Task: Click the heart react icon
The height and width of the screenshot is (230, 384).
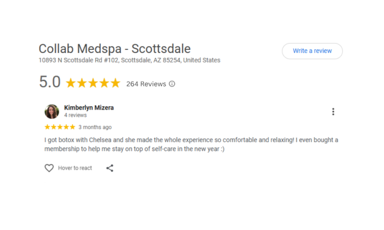Action: [49, 168]
